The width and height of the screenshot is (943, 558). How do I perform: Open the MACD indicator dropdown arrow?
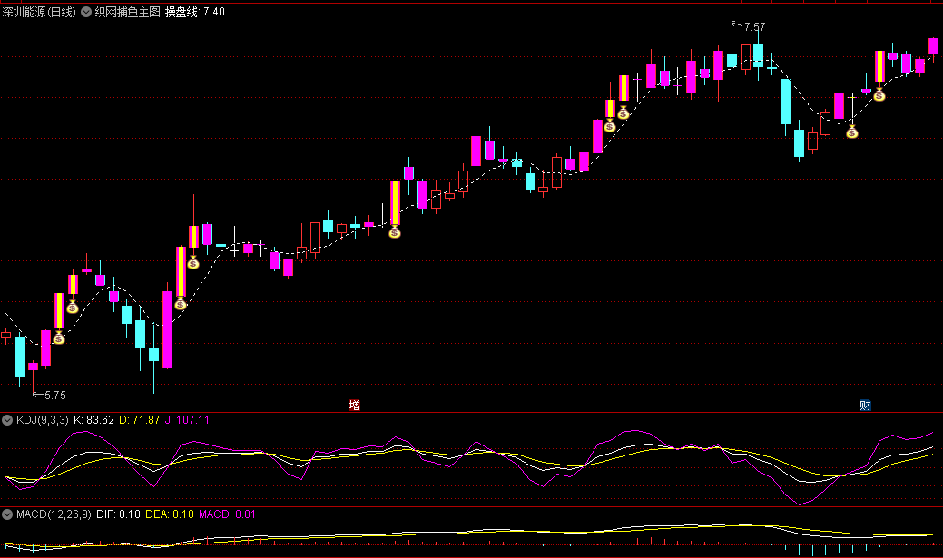coord(7,514)
